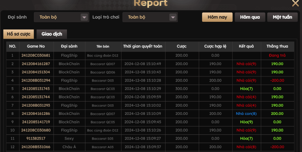Click the Nhà con(8) result in row 8
This screenshot has height=152, width=302.
point(246,114)
